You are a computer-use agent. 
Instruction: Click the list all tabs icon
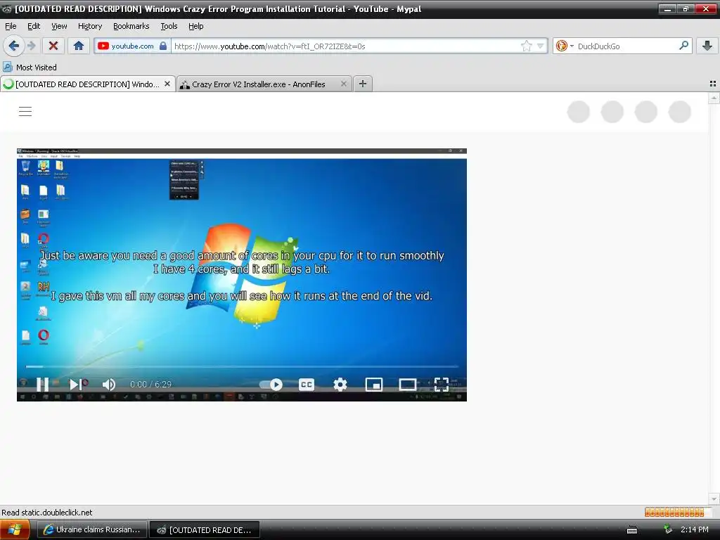(x=713, y=84)
